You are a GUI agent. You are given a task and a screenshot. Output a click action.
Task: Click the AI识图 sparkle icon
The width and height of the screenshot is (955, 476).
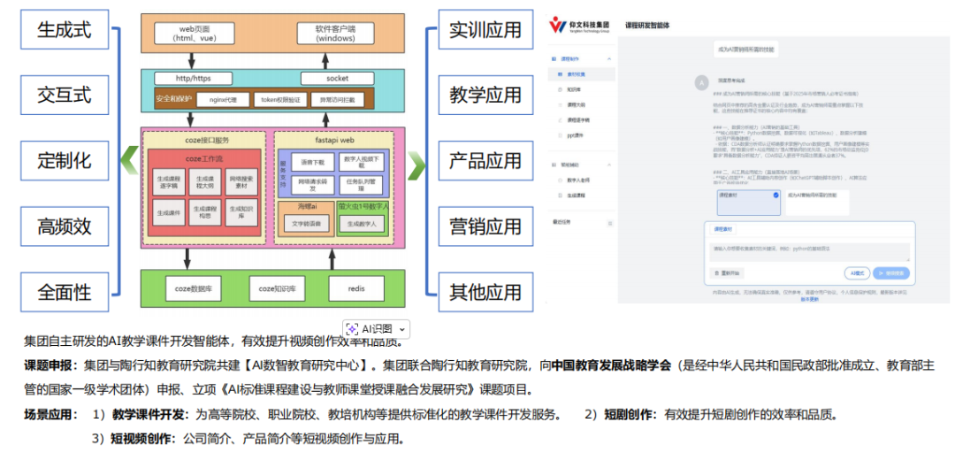[x=352, y=329]
